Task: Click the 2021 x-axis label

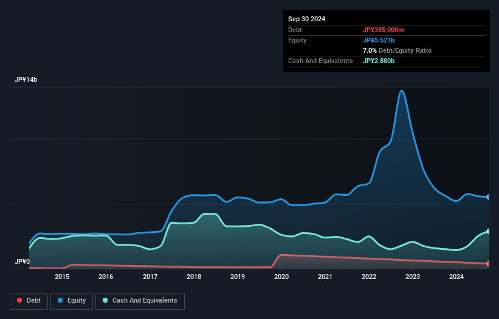Action: (x=325, y=277)
